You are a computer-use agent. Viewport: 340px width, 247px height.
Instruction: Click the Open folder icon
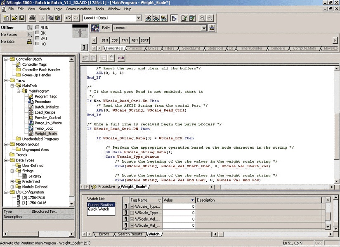(14, 18)
